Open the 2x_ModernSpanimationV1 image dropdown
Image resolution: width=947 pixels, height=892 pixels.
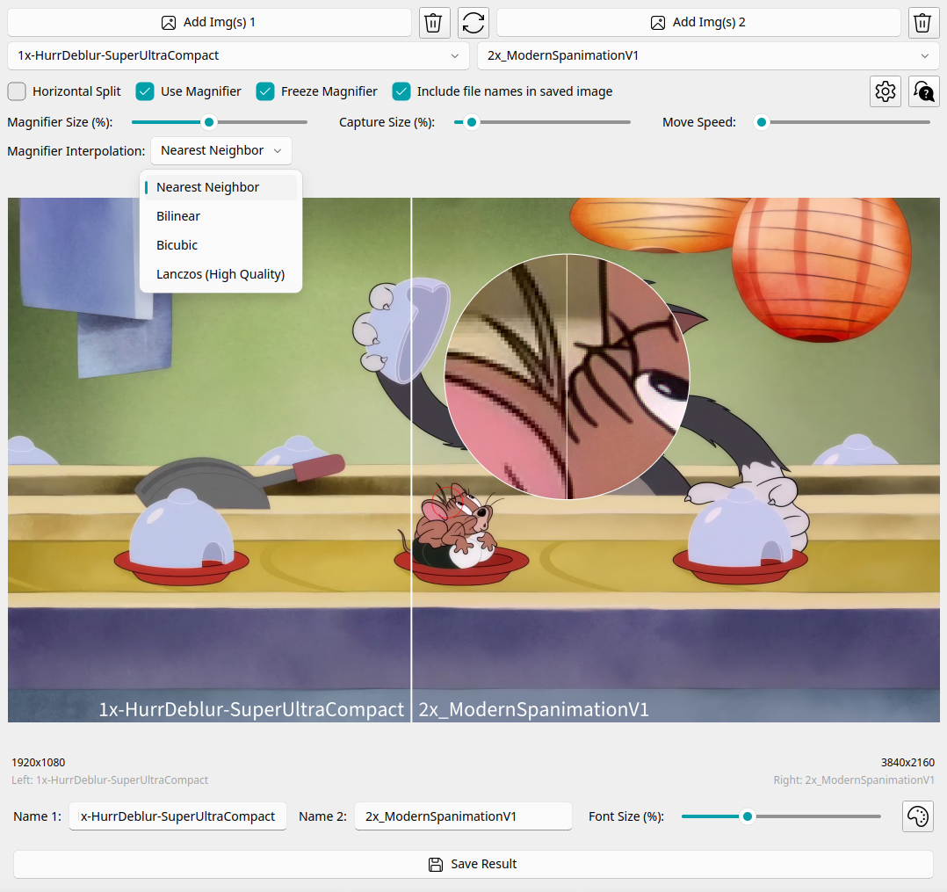708,55
